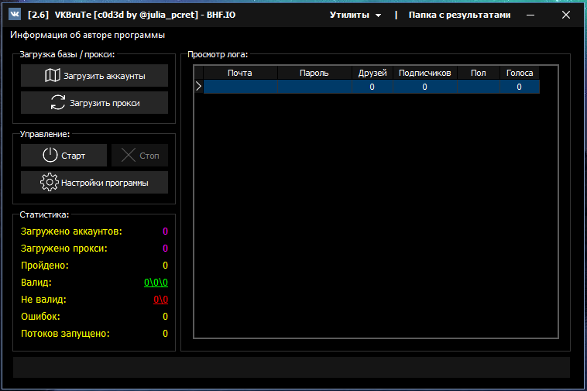This screenshot has height=391, width=587.
Task: Expand the Утилиты dropdown menu
Action: click(355, 15)
